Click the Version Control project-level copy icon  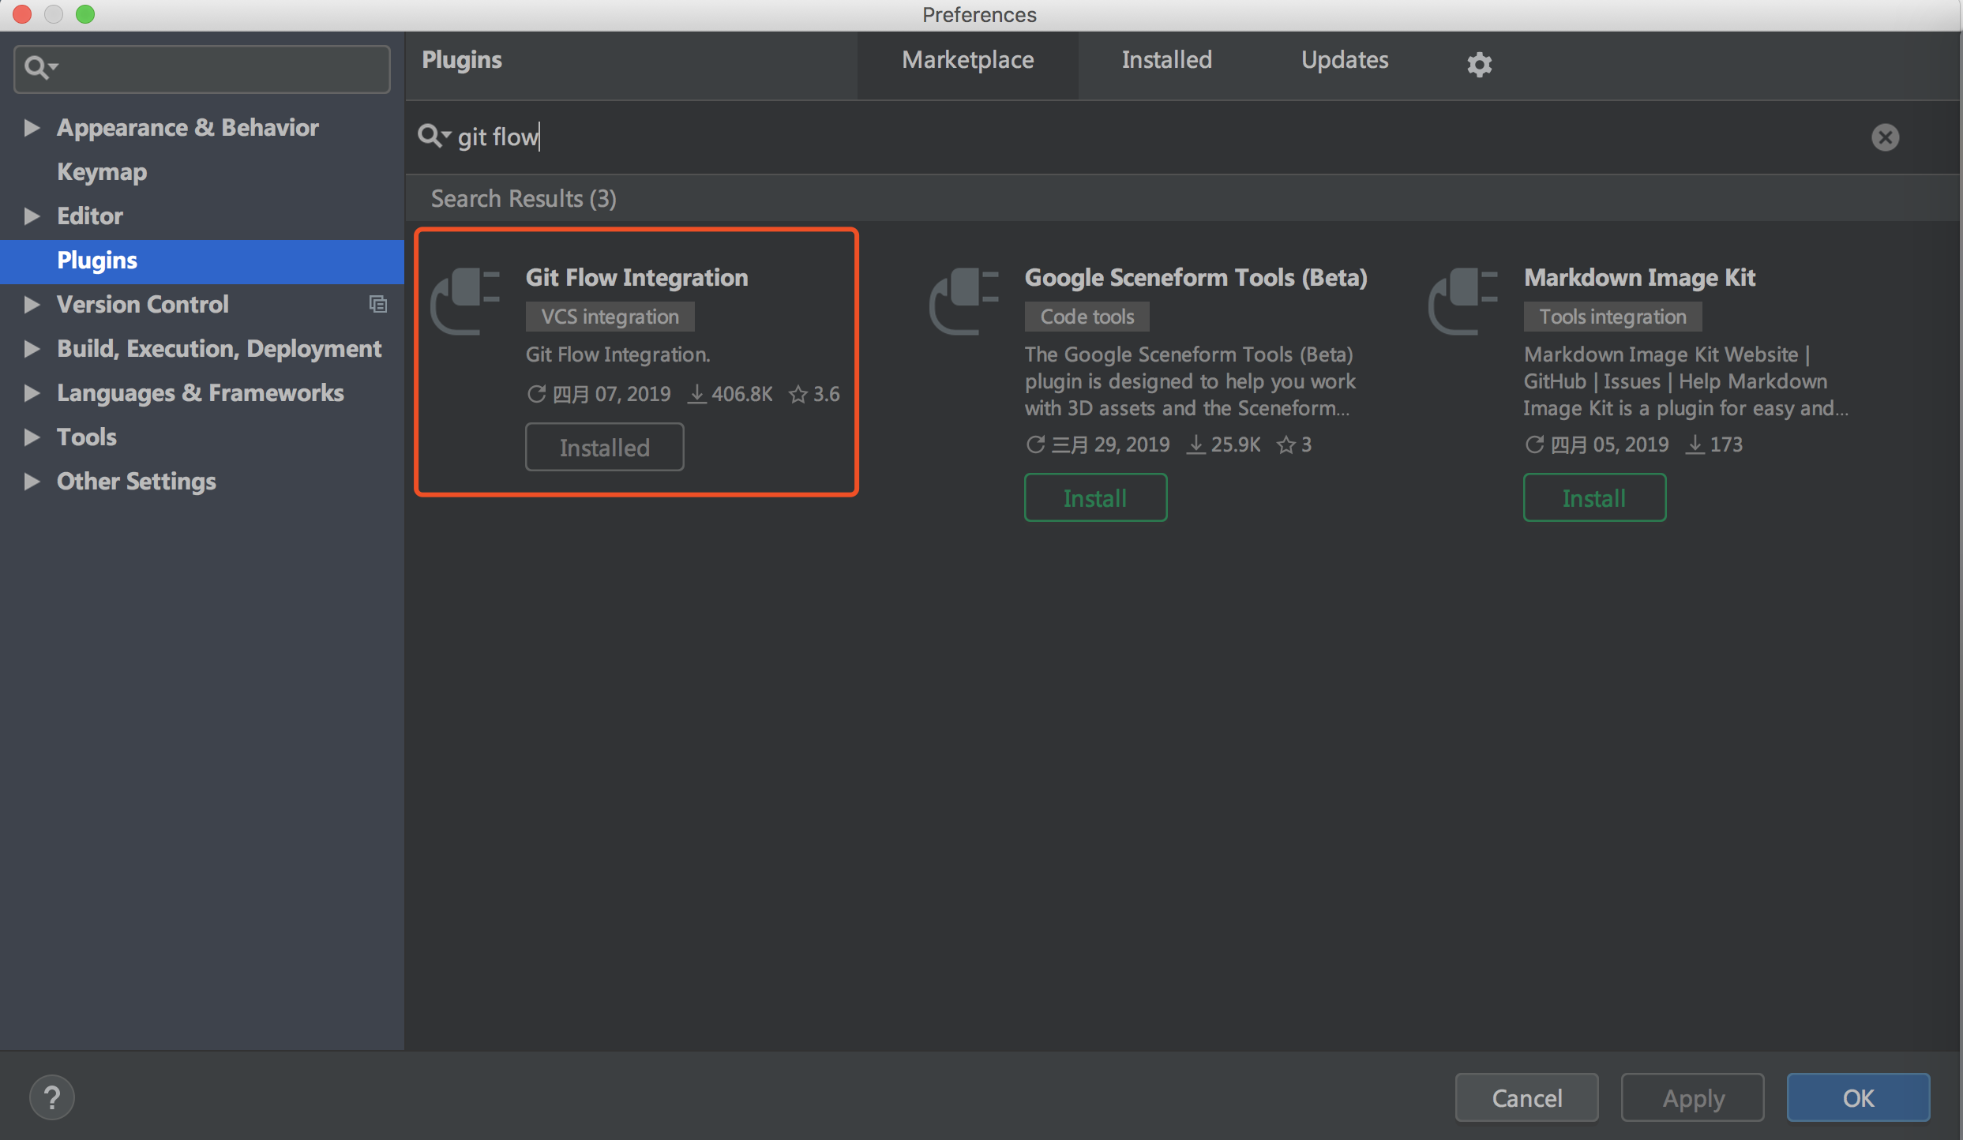[378, 304]
